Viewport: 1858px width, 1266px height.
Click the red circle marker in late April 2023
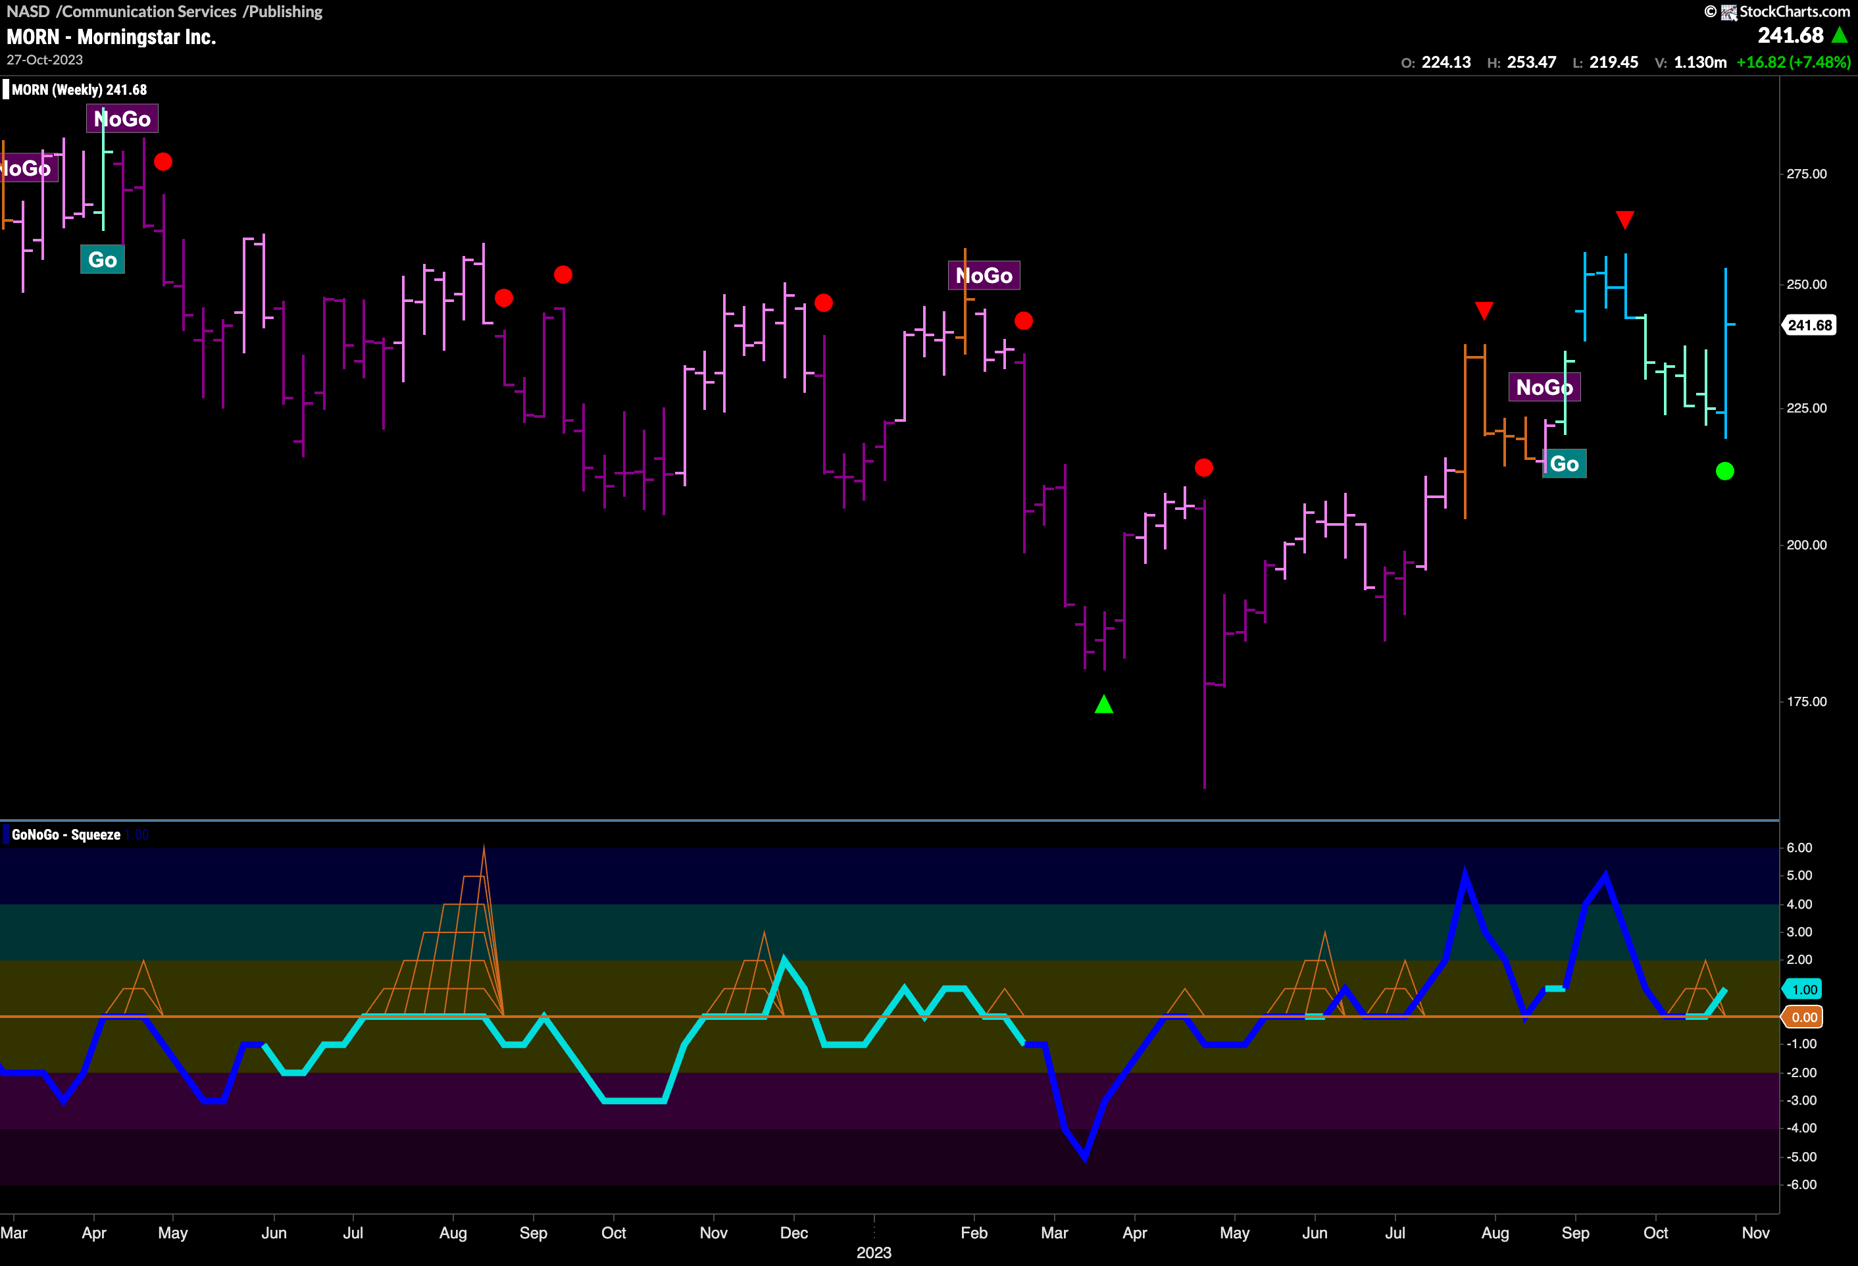tap(1203, 468)
